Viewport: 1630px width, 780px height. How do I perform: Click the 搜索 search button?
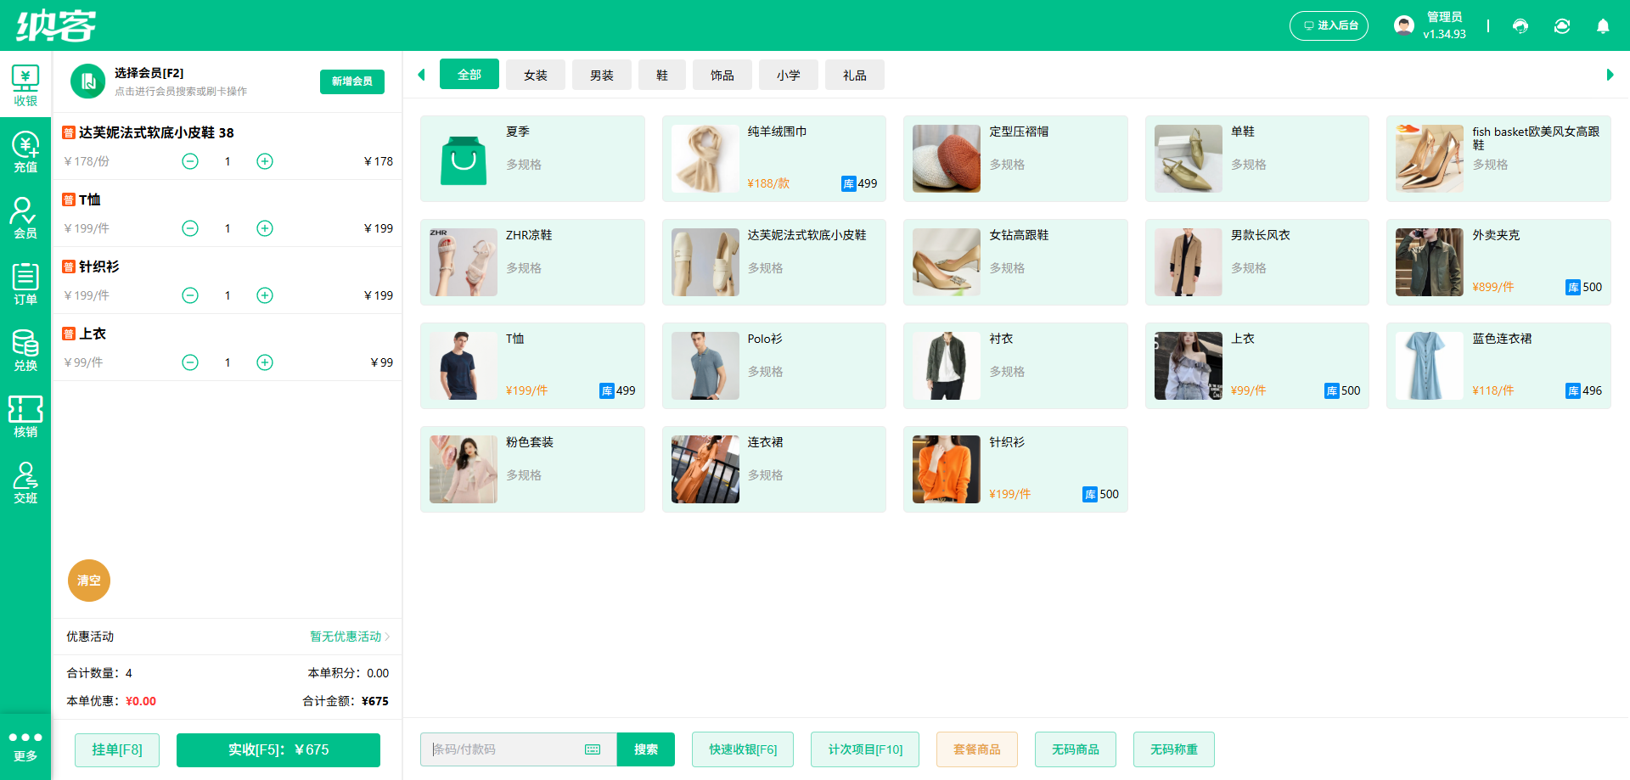tap(646, 749)
